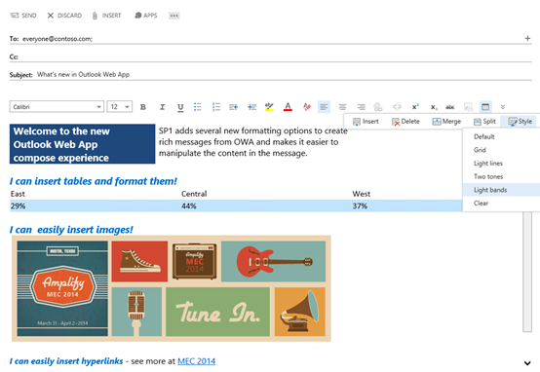
Task: Click 'I can insert tables' heading text
Action: [x=93, y=181]
